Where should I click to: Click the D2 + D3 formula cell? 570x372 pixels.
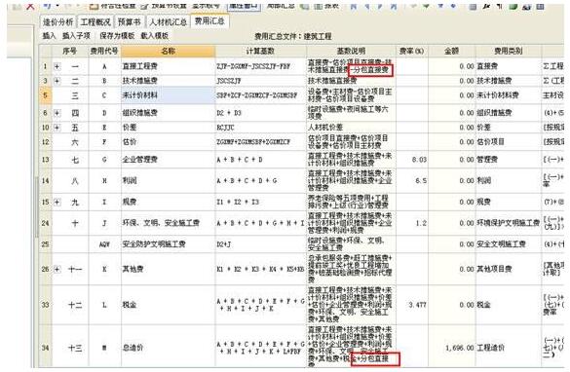(260, 113)
